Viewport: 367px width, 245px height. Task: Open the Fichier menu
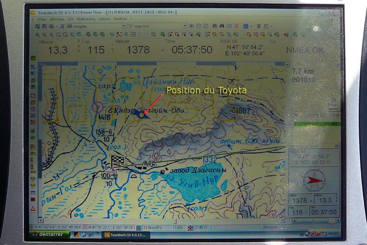(42, 19)
